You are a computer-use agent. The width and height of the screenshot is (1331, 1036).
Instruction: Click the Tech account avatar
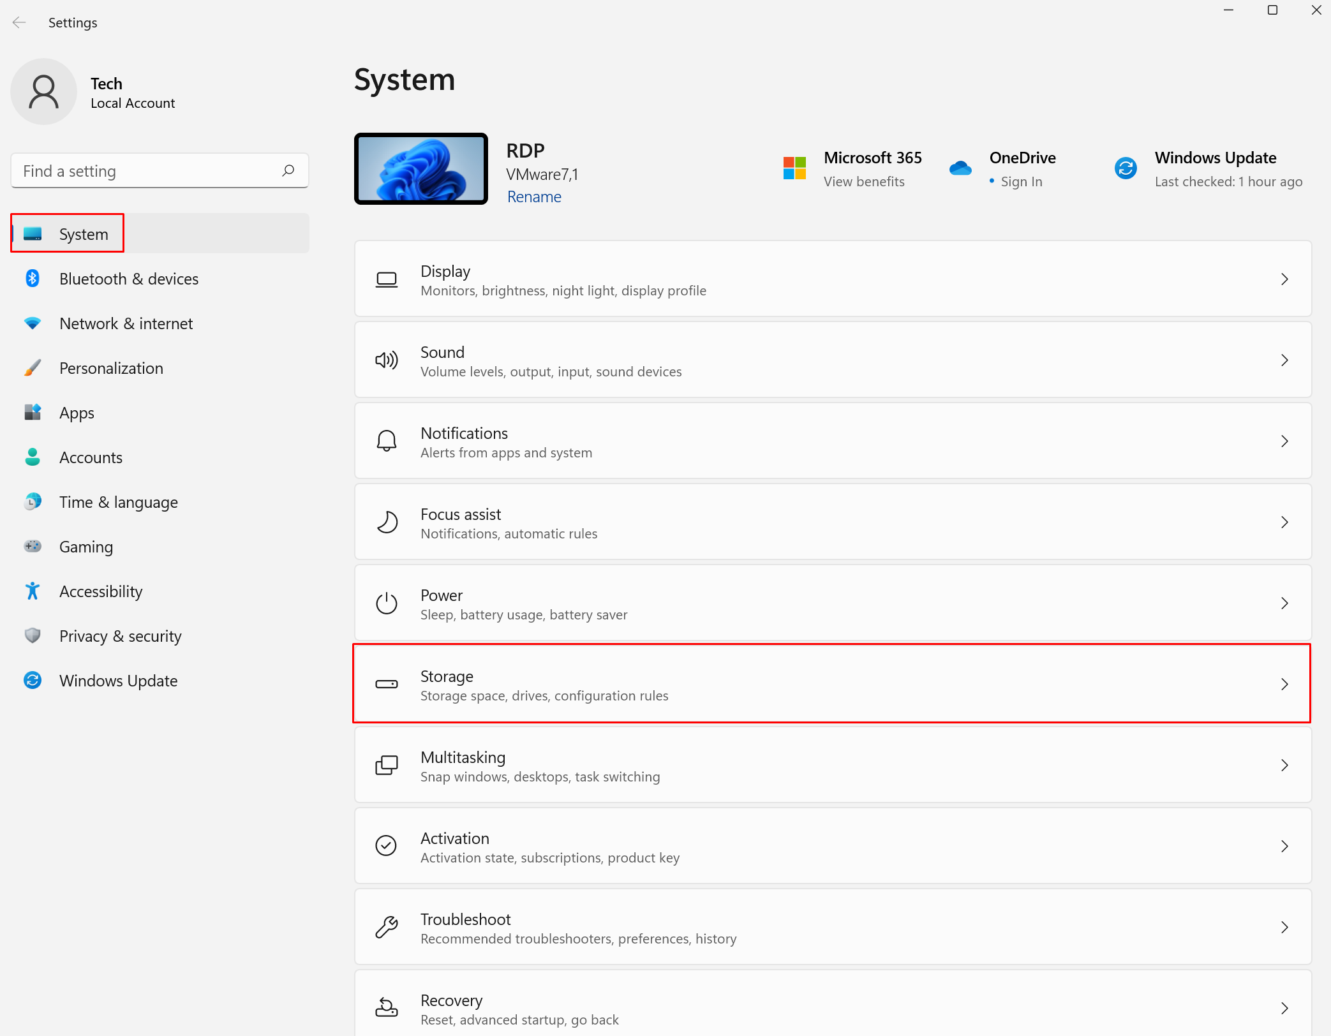[x=43, y=91]
